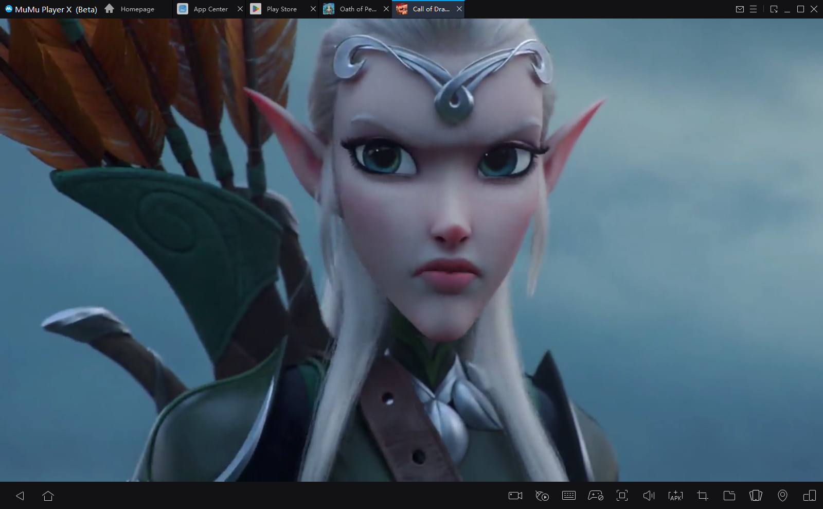This screenshot has width=823, height=509.
Task: Click the Play Store tab icon
Action: click(x=256, y=9)
